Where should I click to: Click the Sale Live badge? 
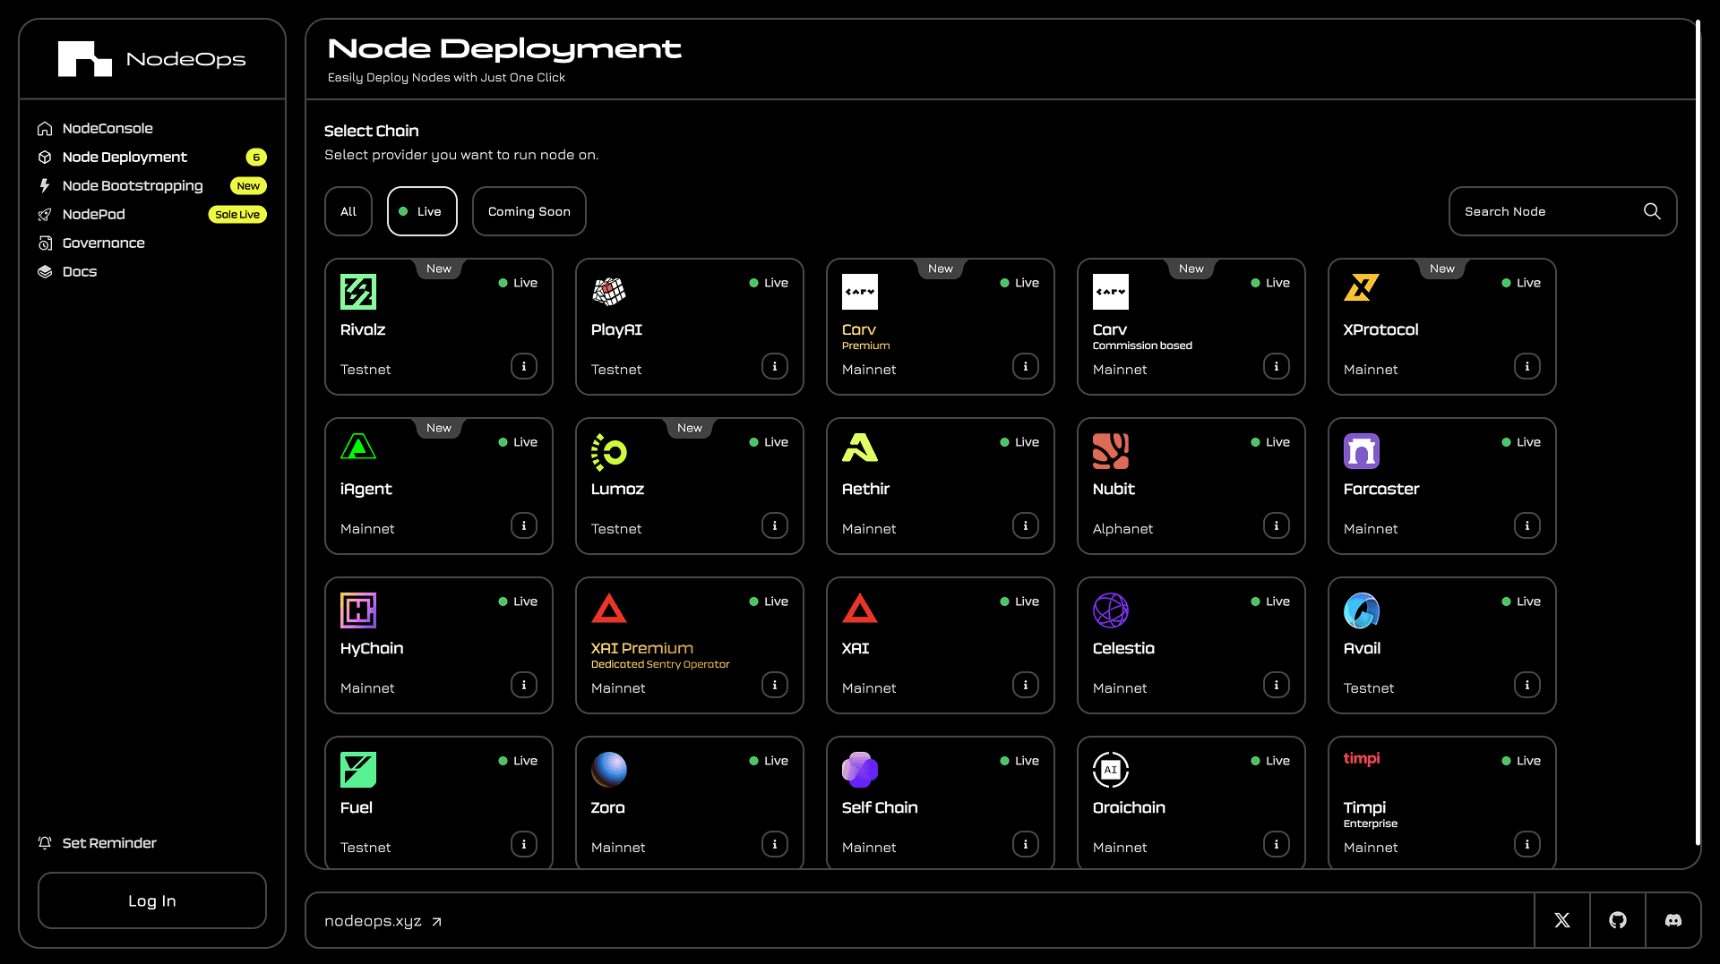pos(237,214)
